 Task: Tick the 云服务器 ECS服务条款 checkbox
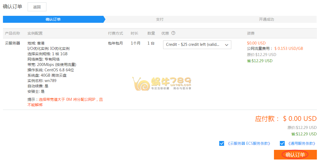[222, 143]
